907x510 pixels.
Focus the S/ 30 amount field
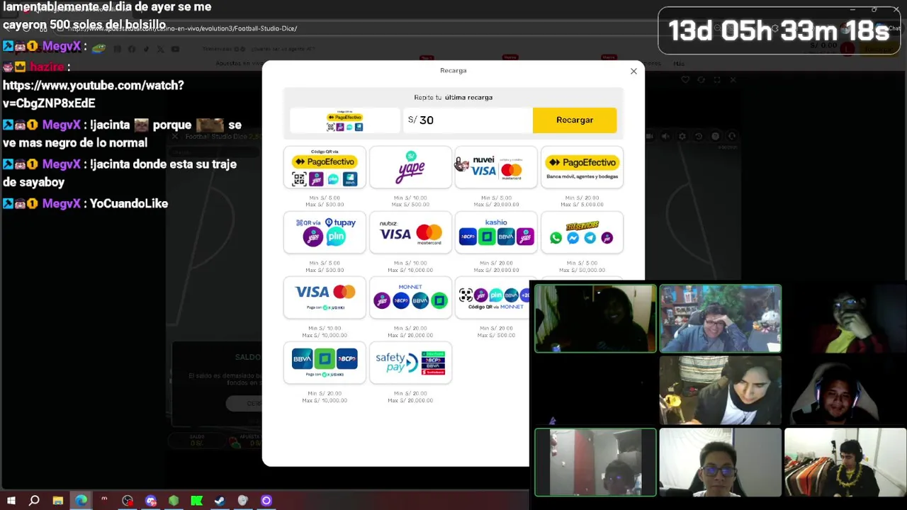468,120
